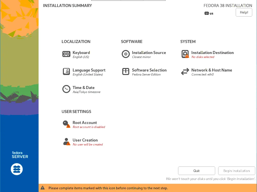Viewport: 257px width, 192px height.
Task: Click the Asia/Tokyo timezone text
Action: point(86,92)
